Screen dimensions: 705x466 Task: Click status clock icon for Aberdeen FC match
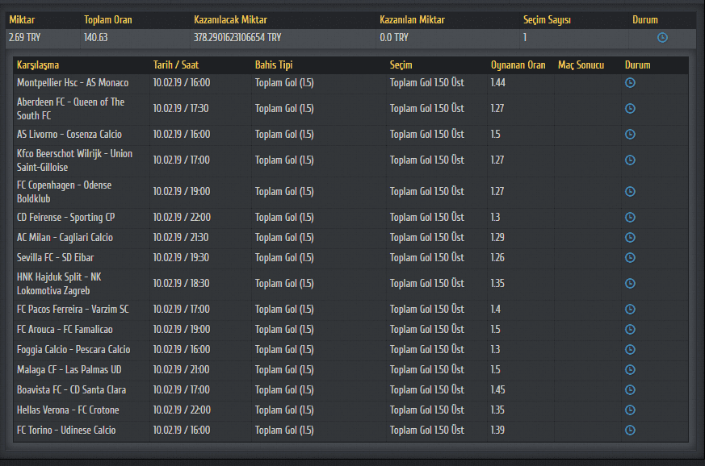[631, 109]
